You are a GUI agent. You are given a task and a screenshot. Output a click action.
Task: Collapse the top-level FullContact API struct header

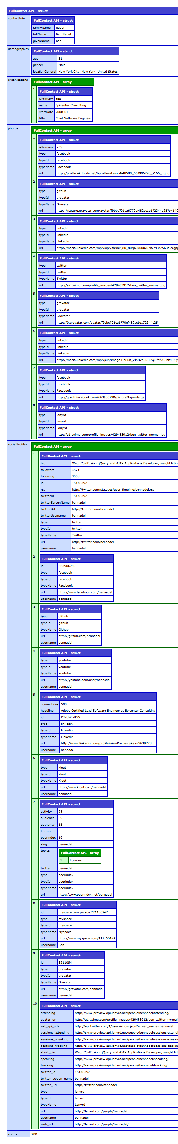tap(92, 11)
